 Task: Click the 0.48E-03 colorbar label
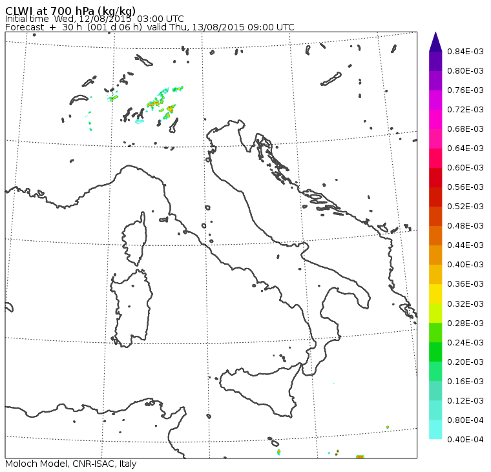[465, 226]
